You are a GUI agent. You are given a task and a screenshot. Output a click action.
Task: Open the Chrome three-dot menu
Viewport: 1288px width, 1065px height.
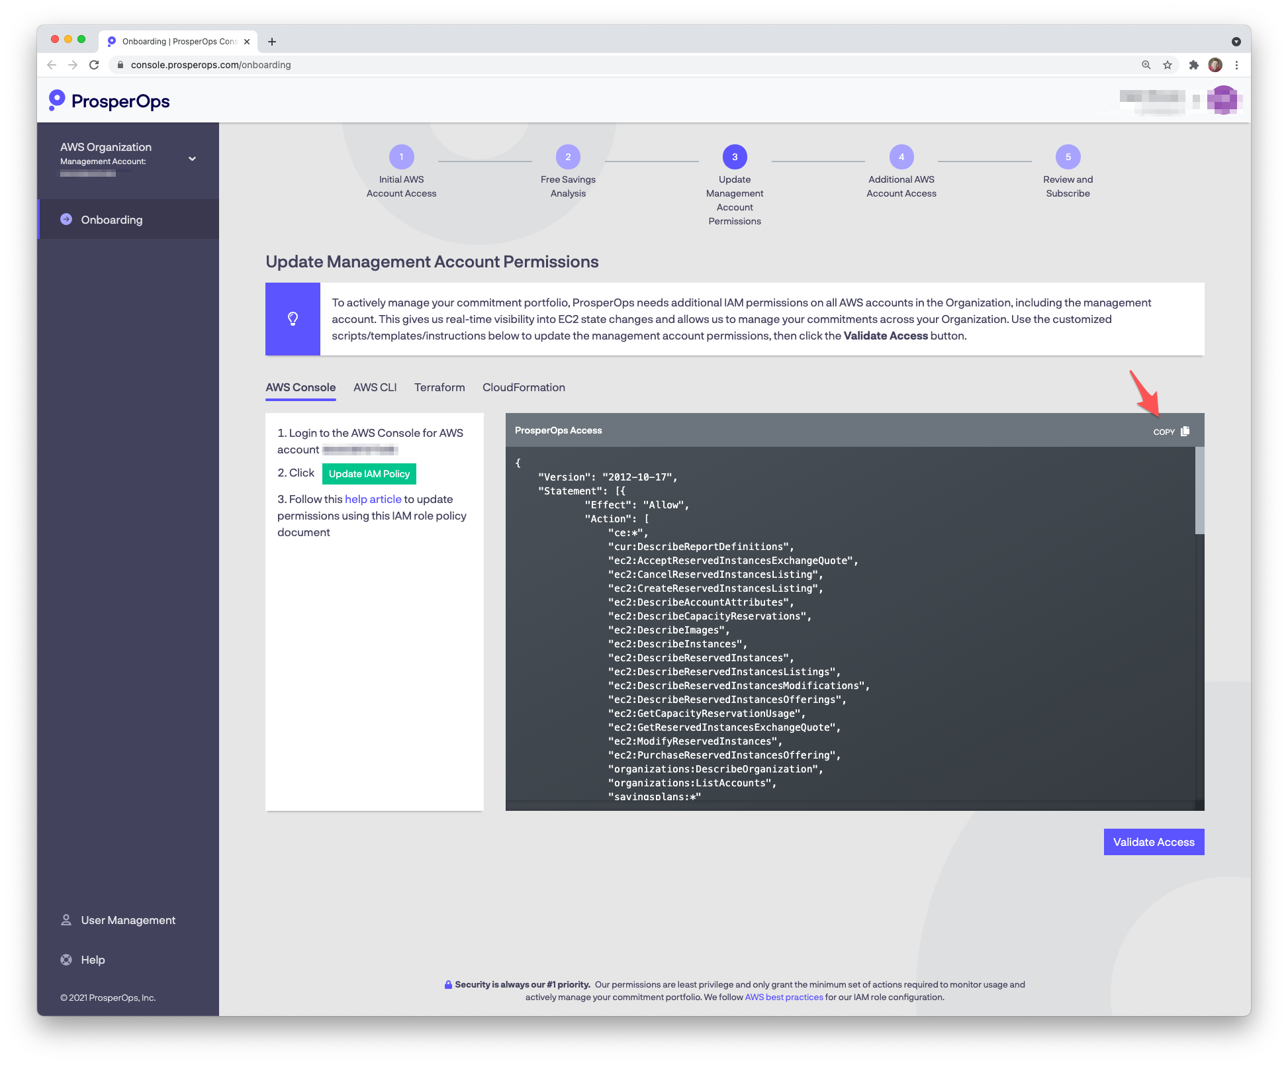1236,65
